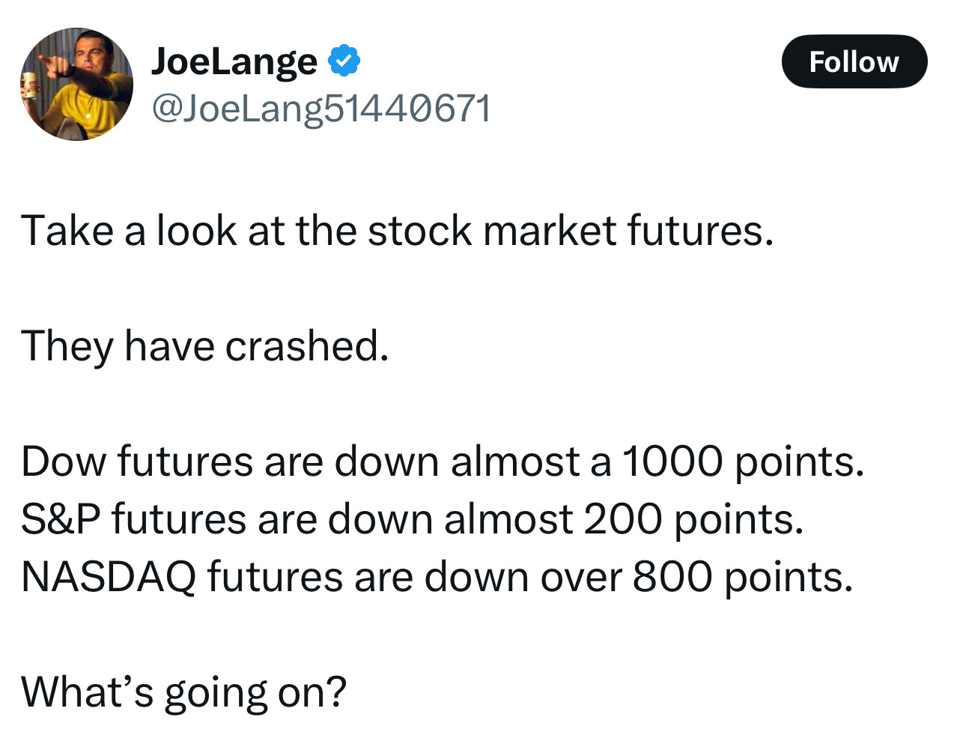Click the @JoeLang51440671 handle
Screen dimensions: 966x750
(321, 109)
